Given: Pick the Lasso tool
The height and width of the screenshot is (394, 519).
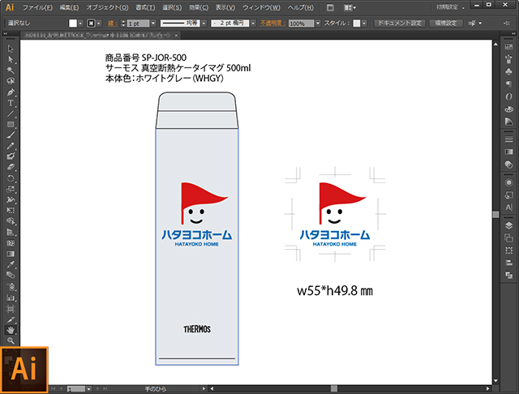Looking at the screenshot, I should [11, 81].
